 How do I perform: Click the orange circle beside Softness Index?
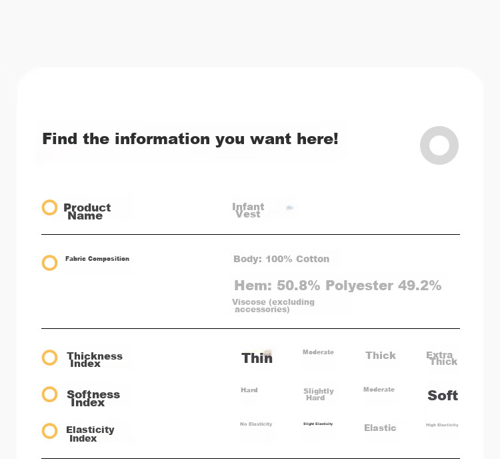point(49,394)
